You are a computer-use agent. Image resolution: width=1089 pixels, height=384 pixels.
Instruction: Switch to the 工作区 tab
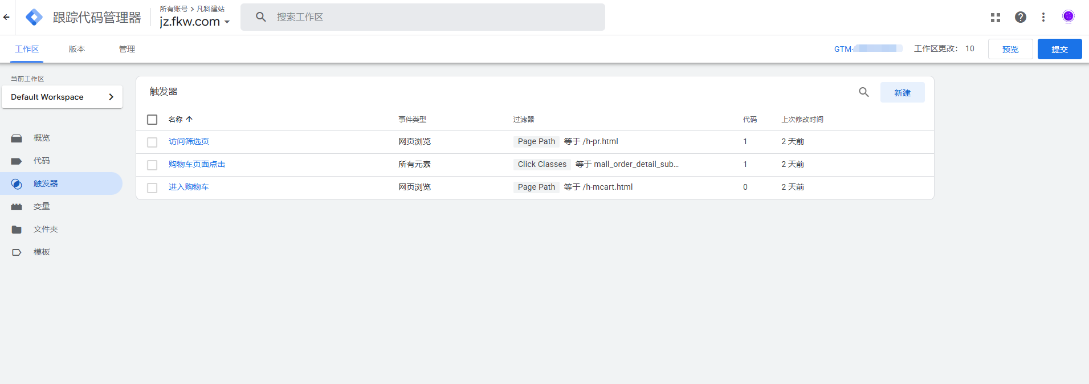pos(27,49)
